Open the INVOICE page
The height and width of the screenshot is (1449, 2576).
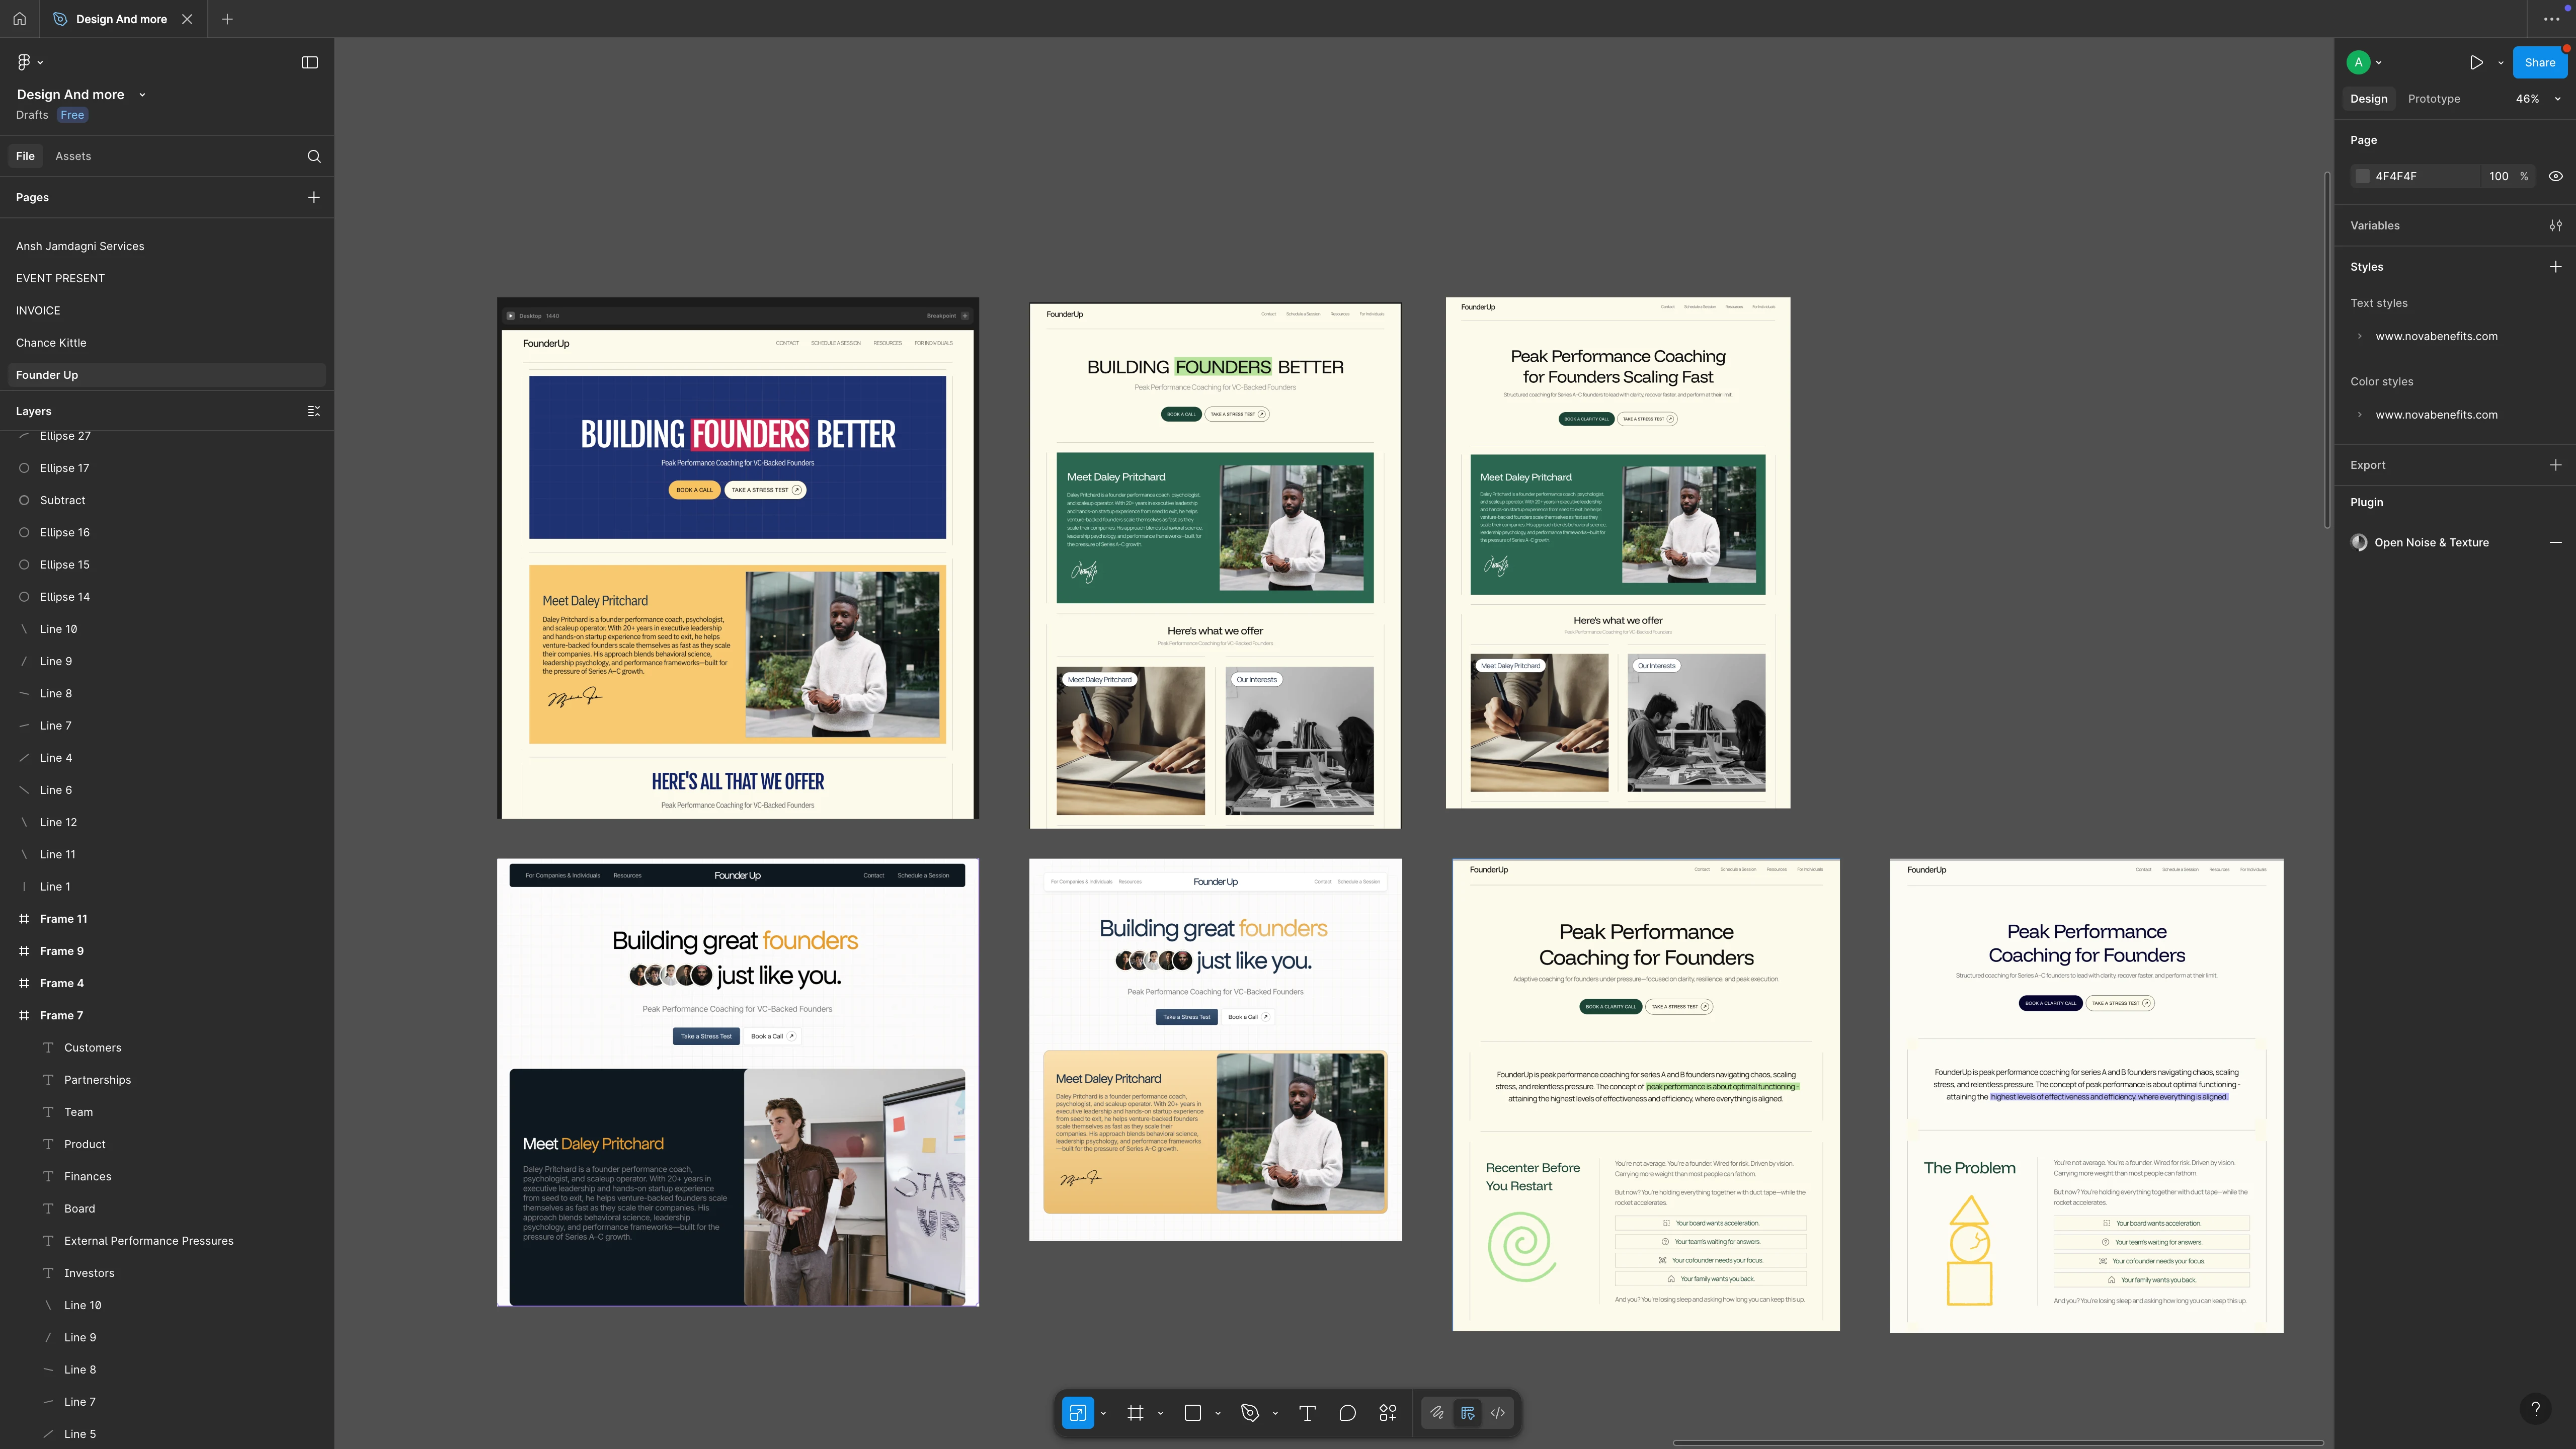click(167, 311)
